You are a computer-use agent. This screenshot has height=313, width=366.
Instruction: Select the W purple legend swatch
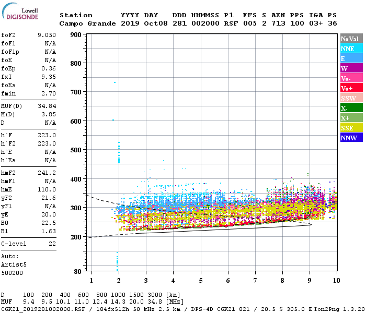(x=351, y=68)
